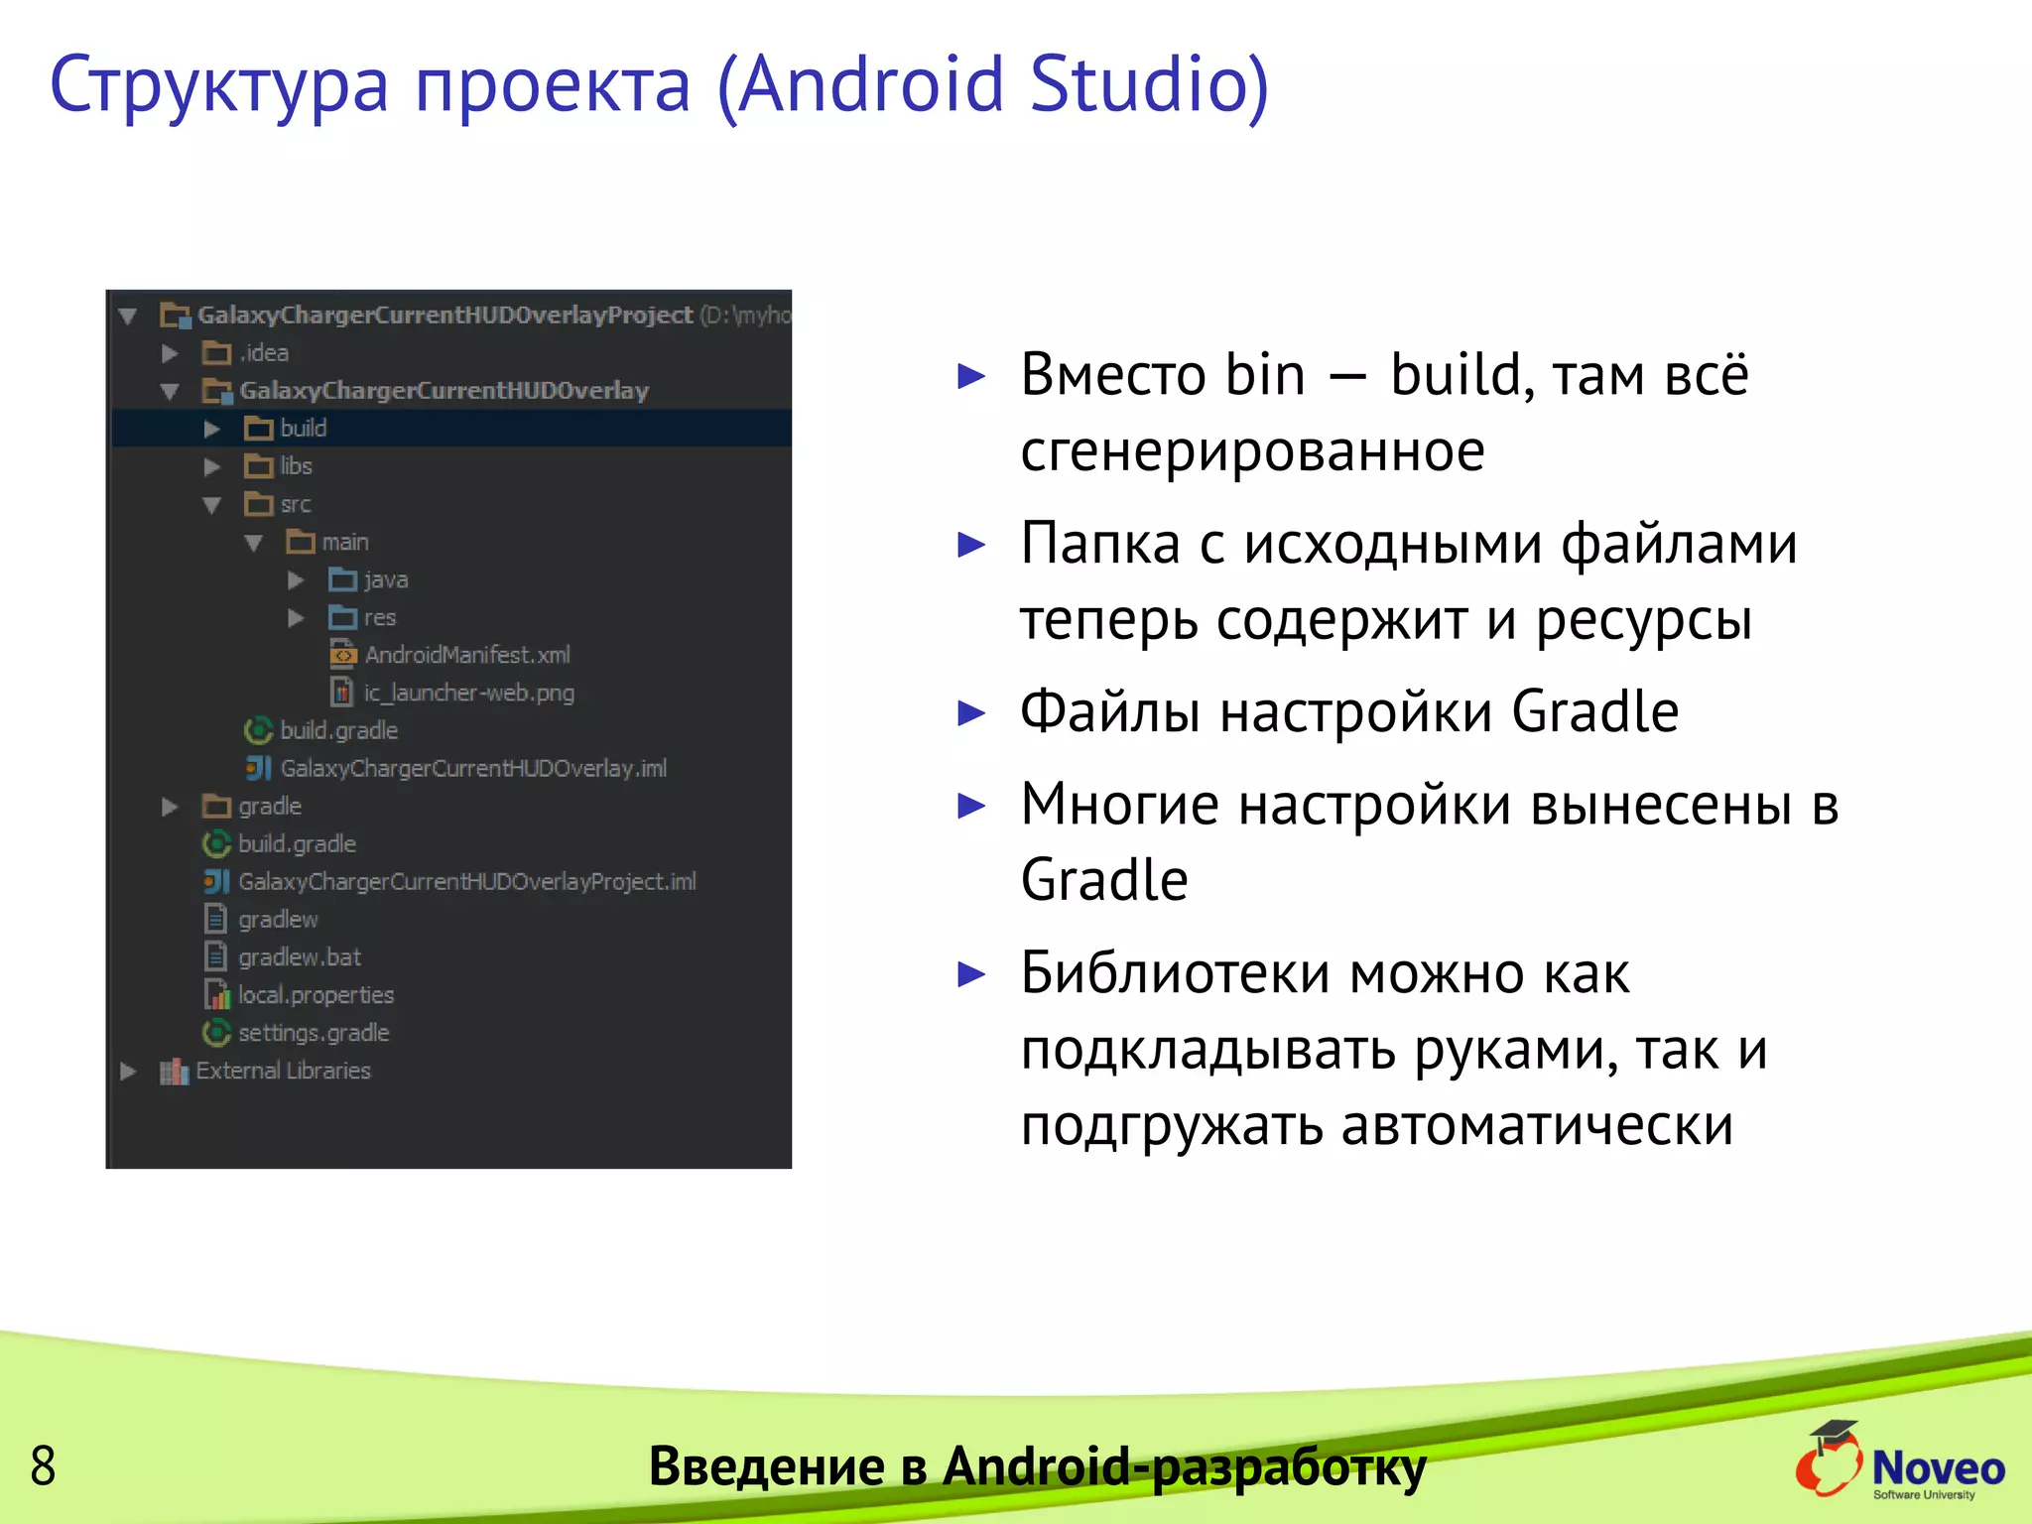Click the AndroidManifest.xml file icon
2032x1524 pixels.
(342, 655)
